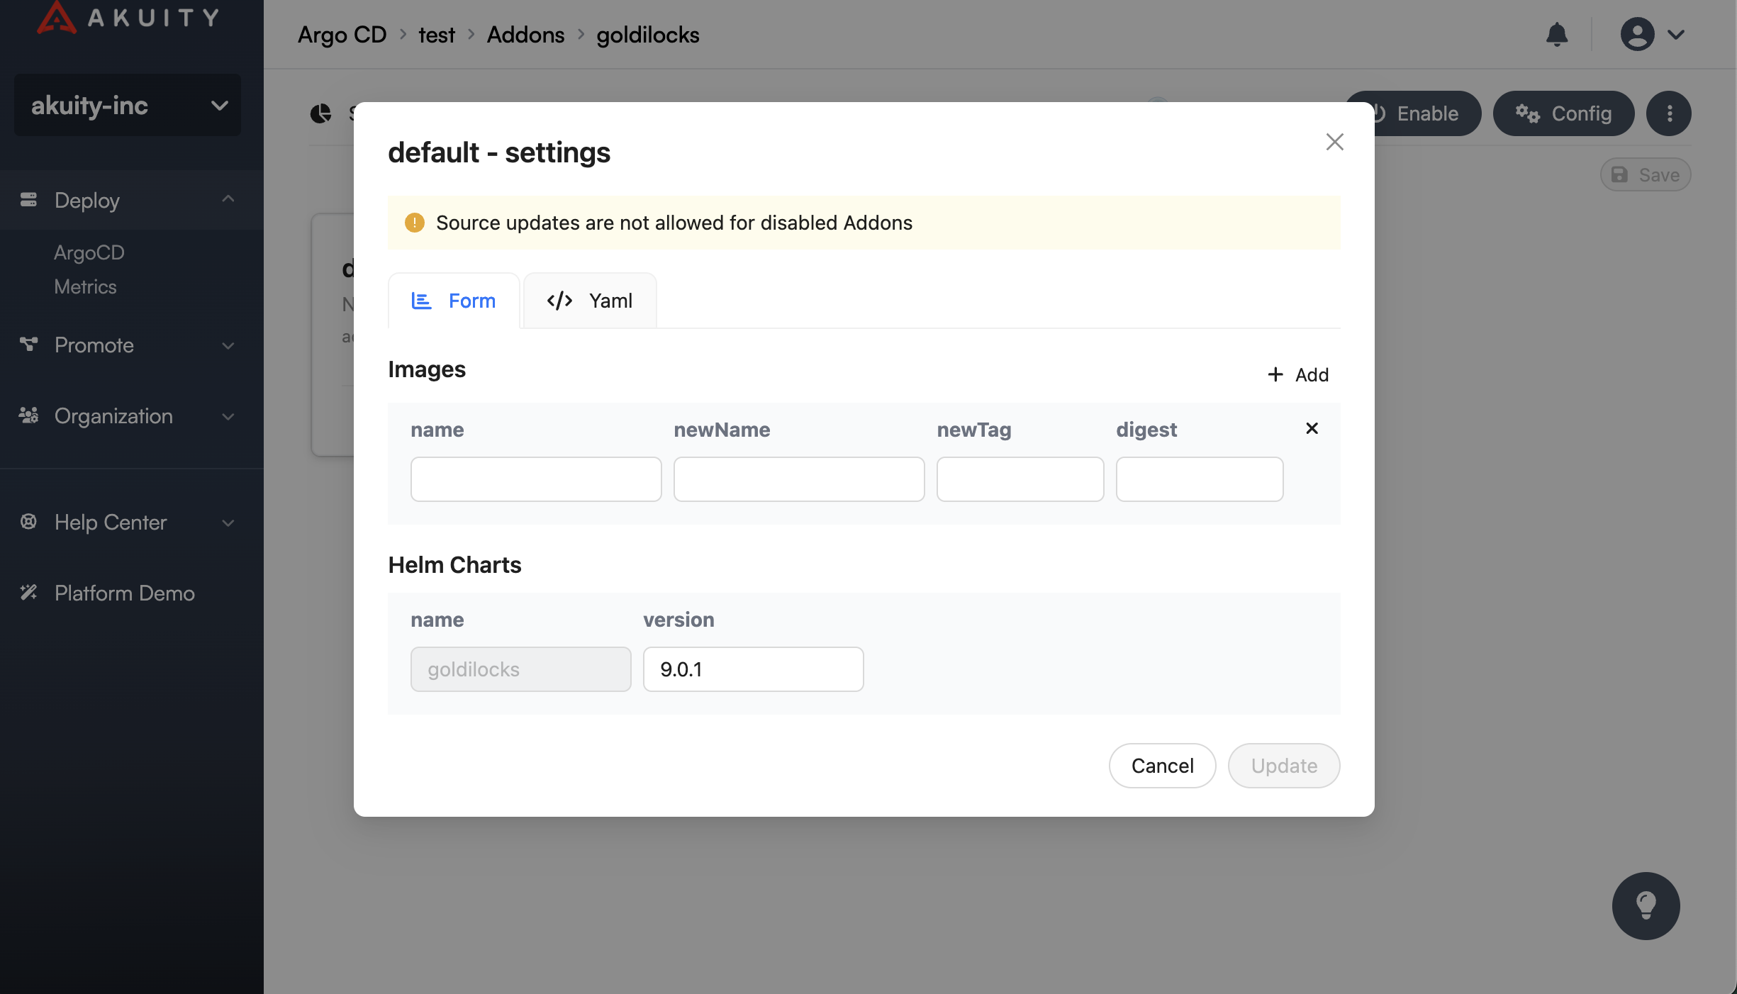Select the Form tab
The height and width of the screenshot is (994, 1737).
click(454, 301)
